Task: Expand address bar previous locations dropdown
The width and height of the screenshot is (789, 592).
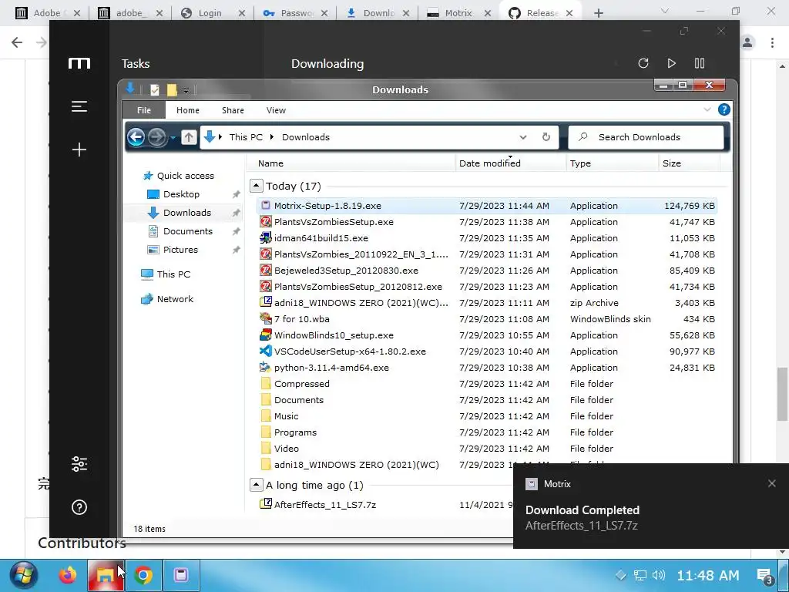Action: (x=523, y=137)
